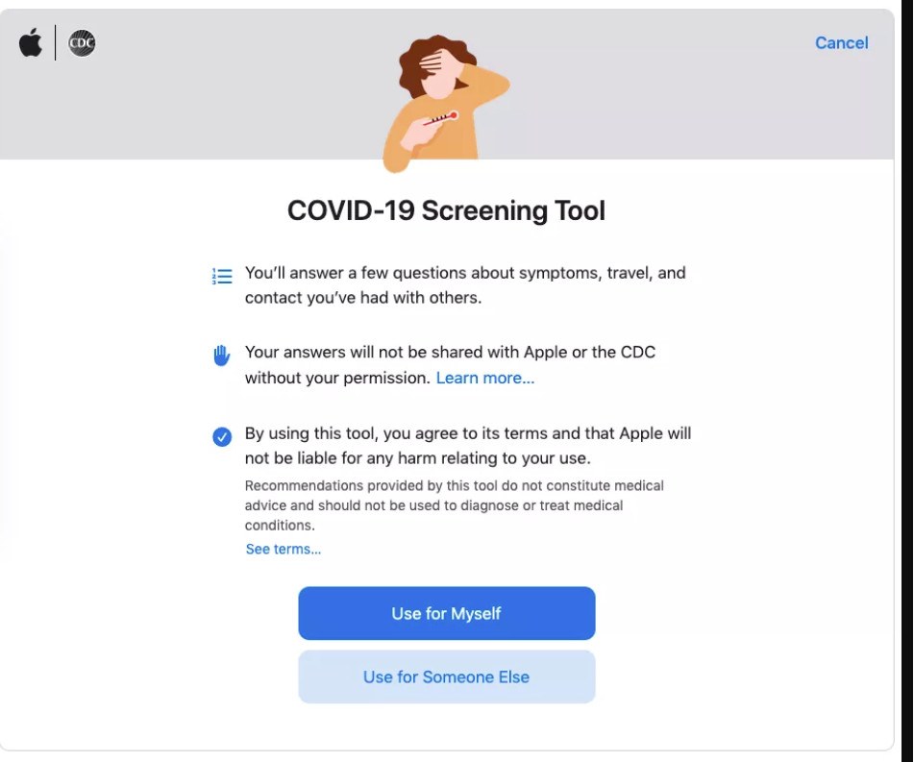
Task: Click the blue hand privacy icon
Action: tap(221, 356)
